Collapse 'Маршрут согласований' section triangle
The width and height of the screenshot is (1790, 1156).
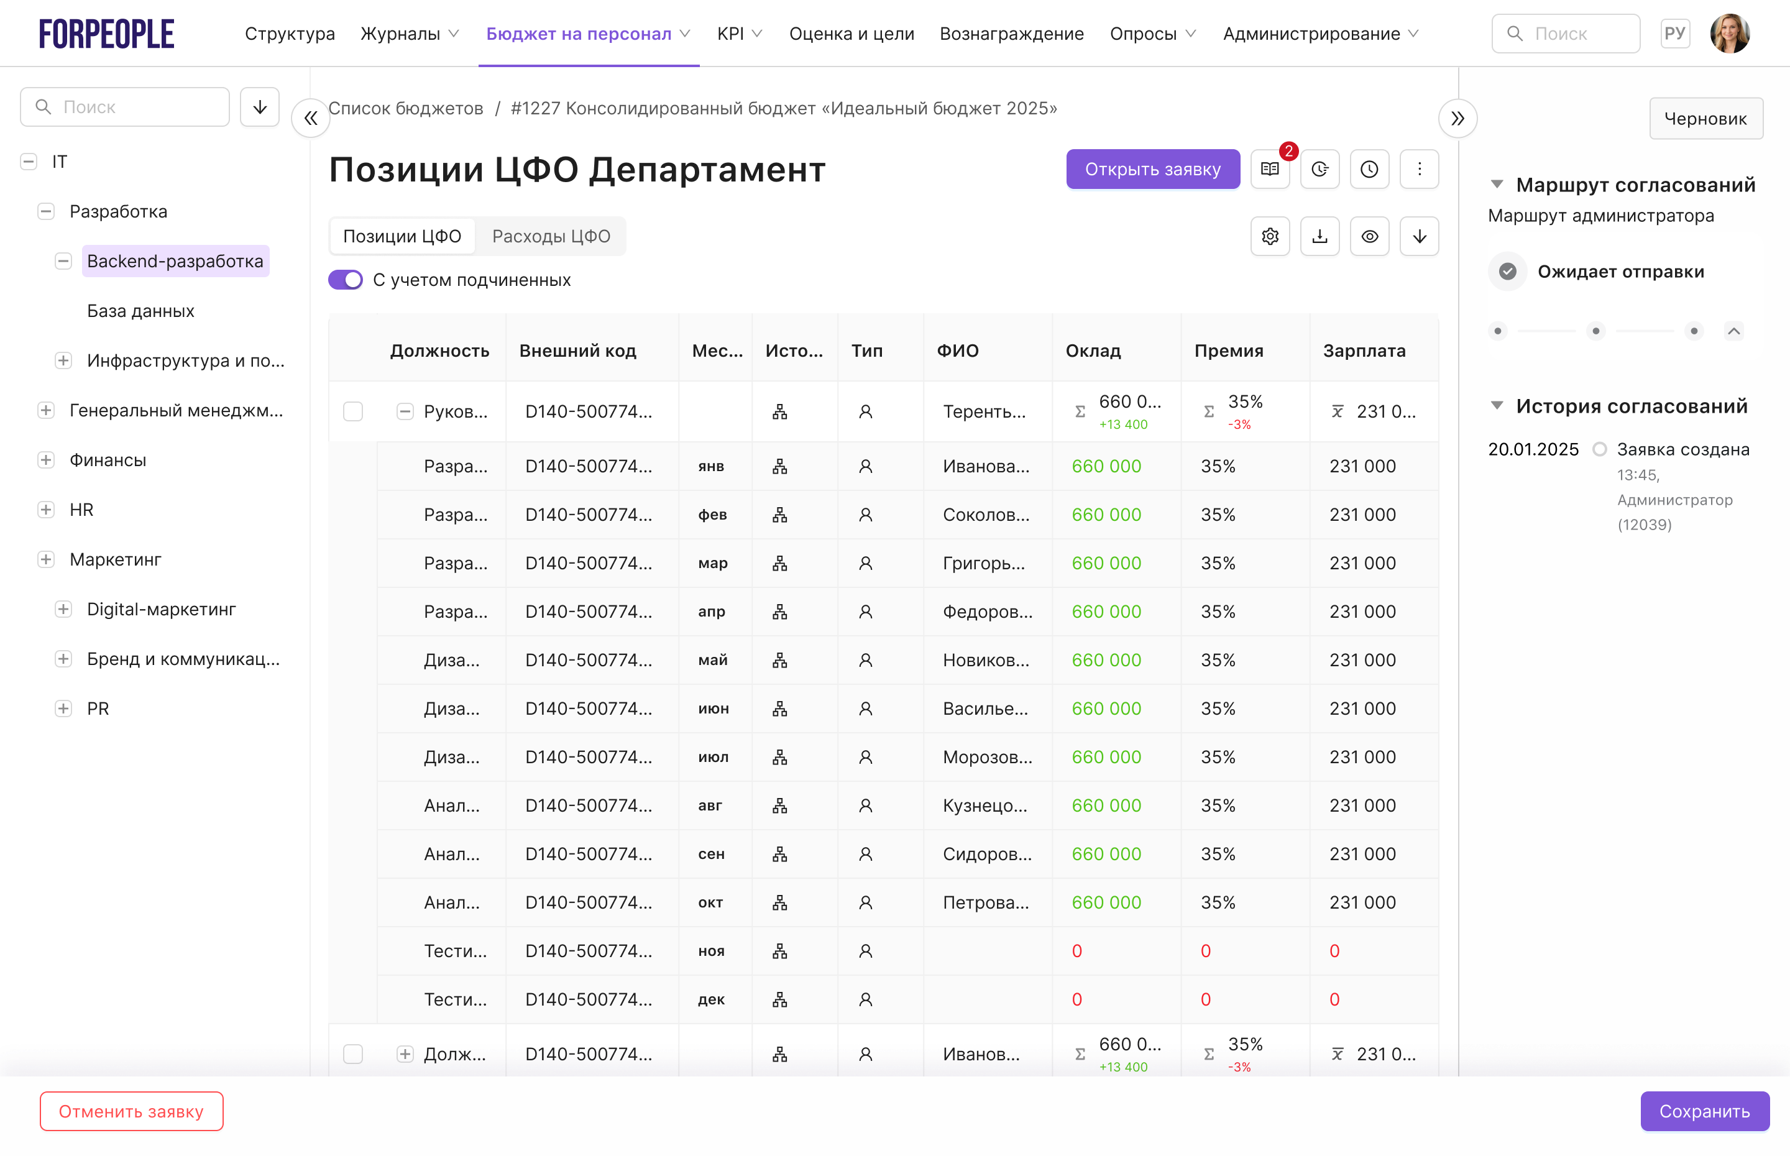(x=1497, y=185)
